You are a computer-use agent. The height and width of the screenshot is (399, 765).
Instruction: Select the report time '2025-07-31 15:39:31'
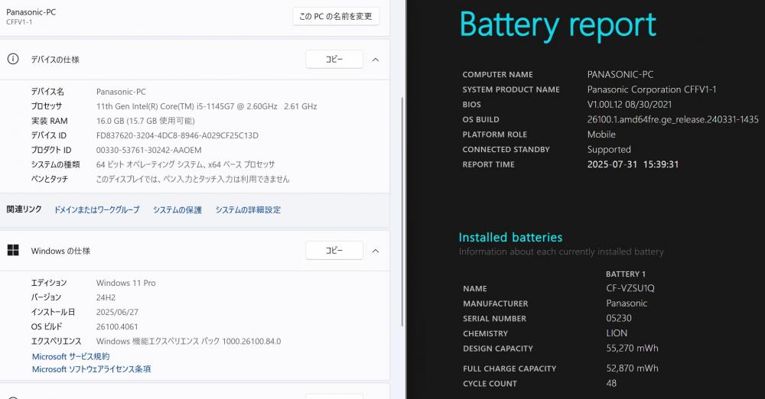pos(633,164)
